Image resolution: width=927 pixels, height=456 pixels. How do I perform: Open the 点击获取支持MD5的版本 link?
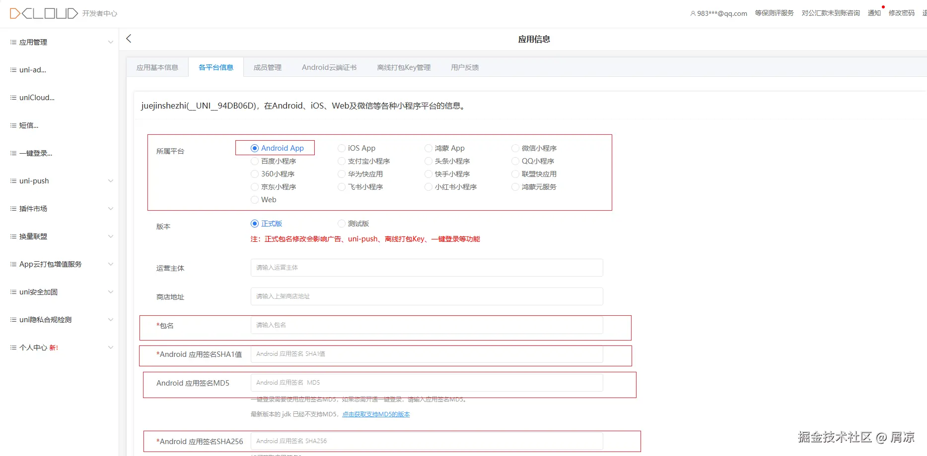point(376,414)
